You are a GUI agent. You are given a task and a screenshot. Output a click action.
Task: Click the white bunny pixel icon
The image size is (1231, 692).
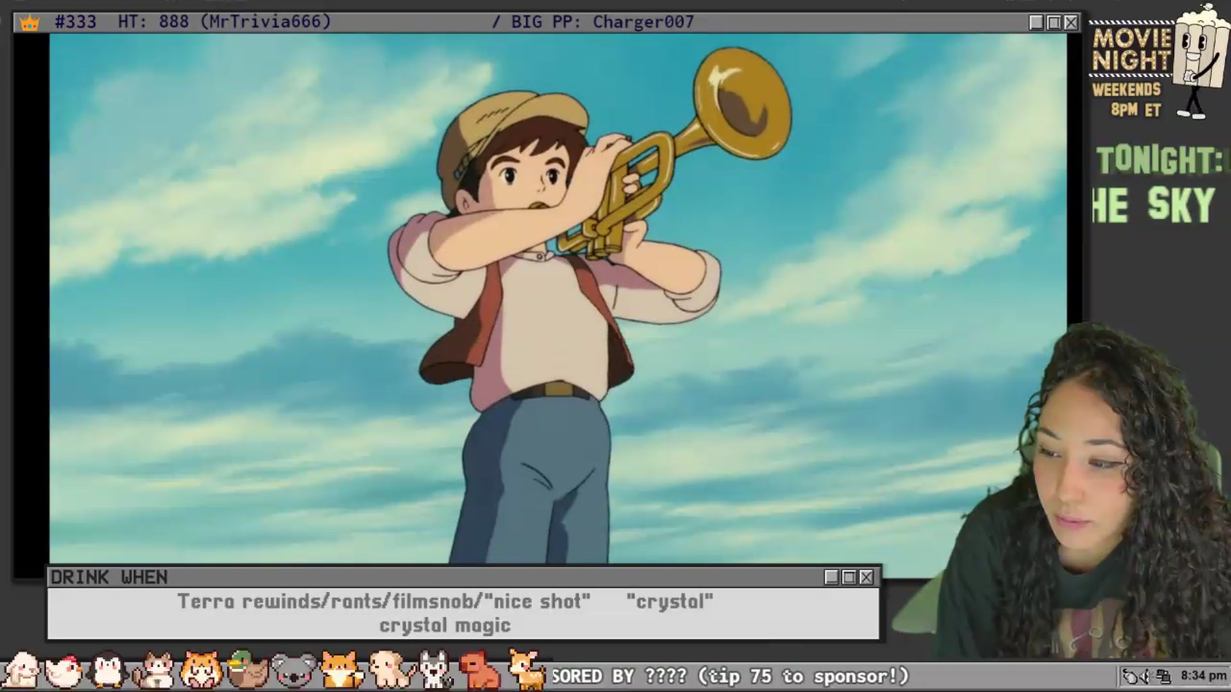(x=21, y=670)
